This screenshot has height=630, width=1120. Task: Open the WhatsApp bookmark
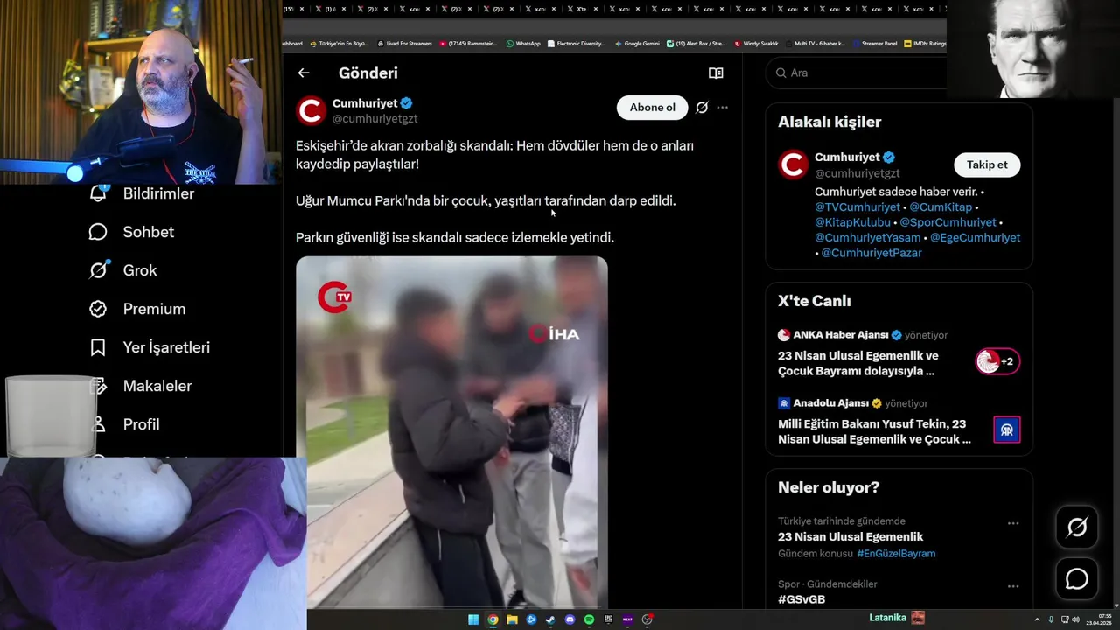(x=523, y=44)
